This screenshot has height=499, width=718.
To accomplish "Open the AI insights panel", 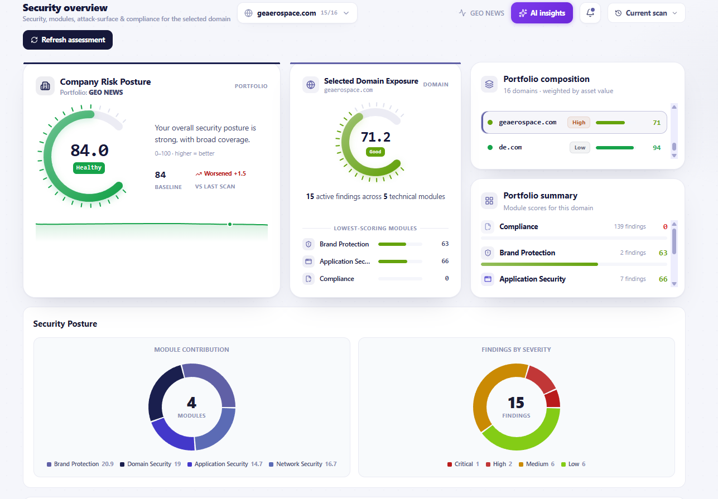I will click(x=542, y=13).
